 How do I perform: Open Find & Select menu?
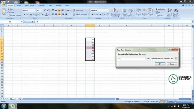176,12
